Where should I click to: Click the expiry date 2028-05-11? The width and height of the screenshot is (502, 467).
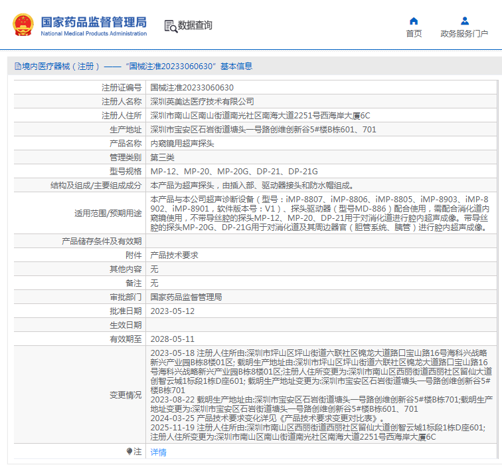172,339
